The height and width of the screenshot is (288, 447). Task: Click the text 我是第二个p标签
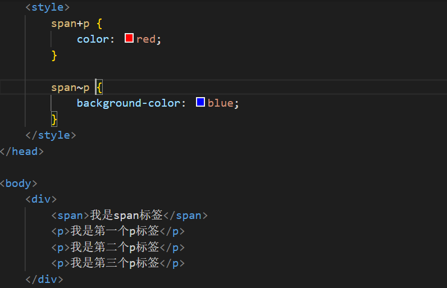(x=115, y=247)
